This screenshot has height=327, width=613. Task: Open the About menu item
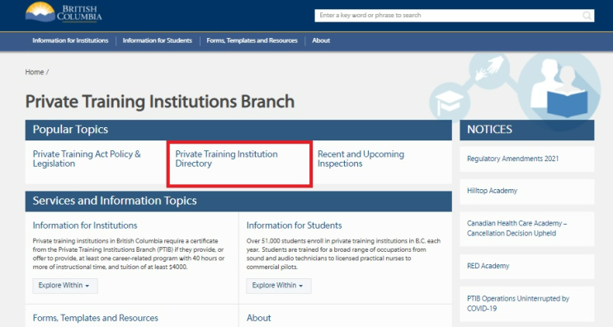pos(321,40)
